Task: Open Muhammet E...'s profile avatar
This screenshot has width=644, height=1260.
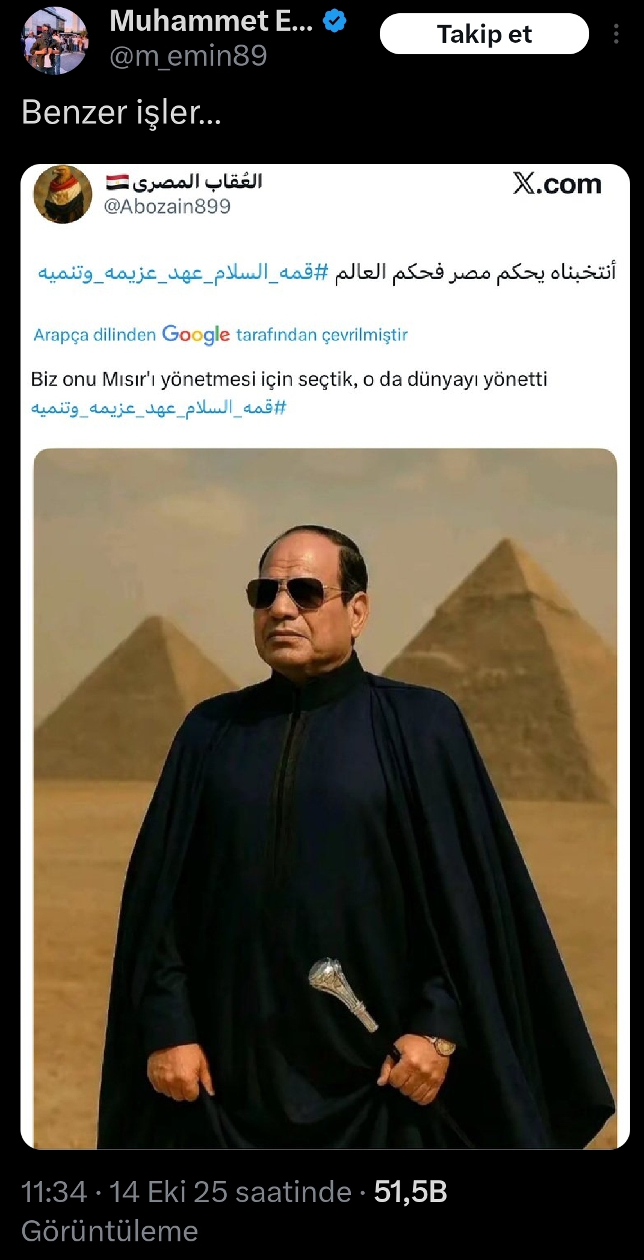Action: click(x=55, y=41)
